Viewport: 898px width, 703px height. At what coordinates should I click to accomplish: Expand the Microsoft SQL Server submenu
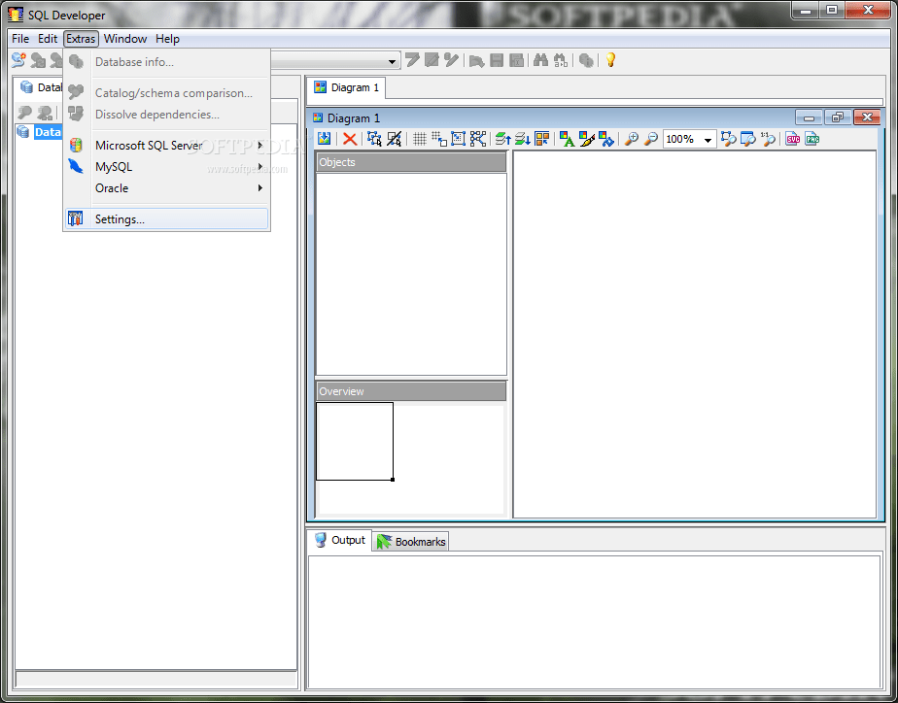click(x=166, y=146)
